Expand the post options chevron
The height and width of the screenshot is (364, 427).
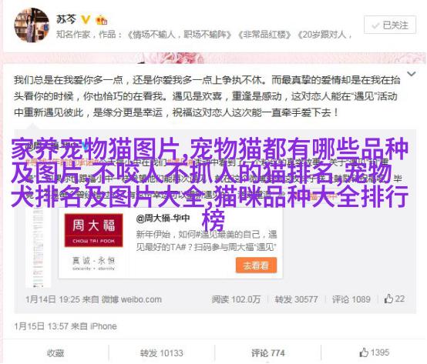[412, 74]
